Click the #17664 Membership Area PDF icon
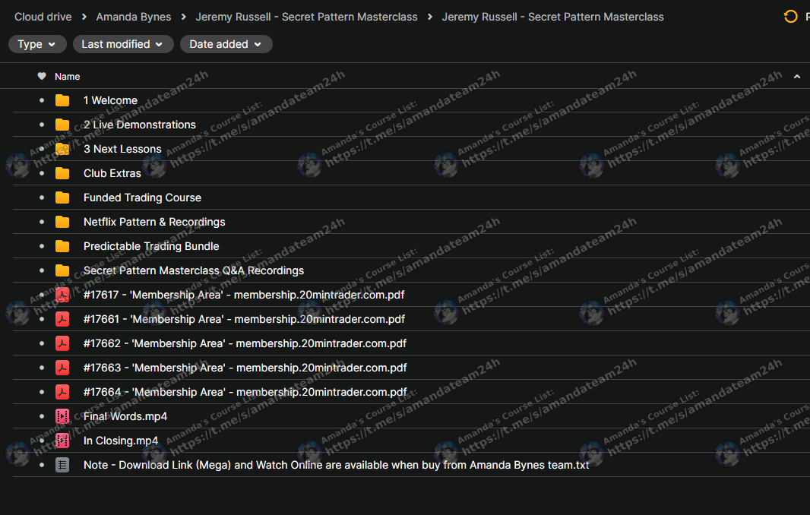This screenshot has height=515, width=810. point(62,391)
